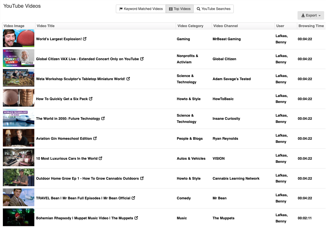
Task: Switch to the YouTube Searches tab
Action: point(214,9)
